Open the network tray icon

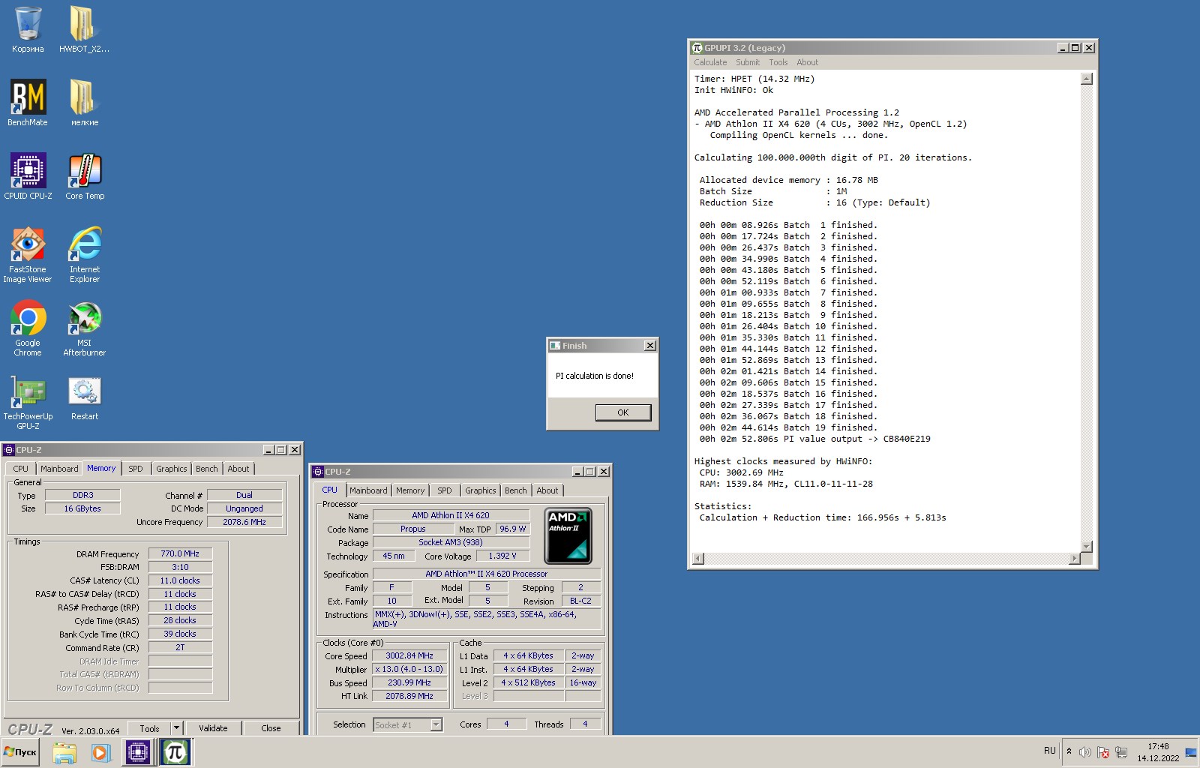(1121, 752)
